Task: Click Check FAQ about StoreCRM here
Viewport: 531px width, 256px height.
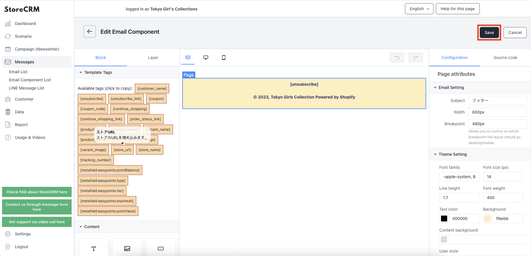Action: 37,192
